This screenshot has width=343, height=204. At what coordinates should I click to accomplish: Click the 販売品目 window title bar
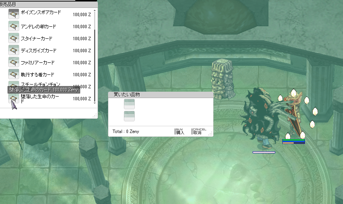pyautogui.click(x=49, y=5)
